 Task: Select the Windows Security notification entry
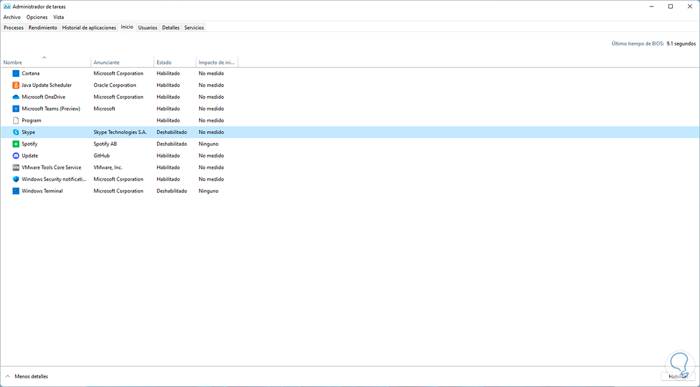tap(54, 179)
